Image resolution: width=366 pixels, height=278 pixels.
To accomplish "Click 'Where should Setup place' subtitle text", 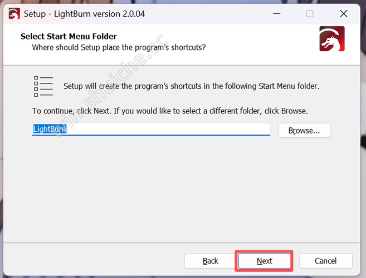I will click(119, 47).
